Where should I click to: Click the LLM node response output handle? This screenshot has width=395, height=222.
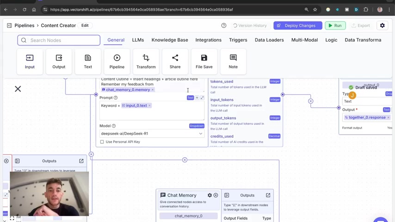283,94
